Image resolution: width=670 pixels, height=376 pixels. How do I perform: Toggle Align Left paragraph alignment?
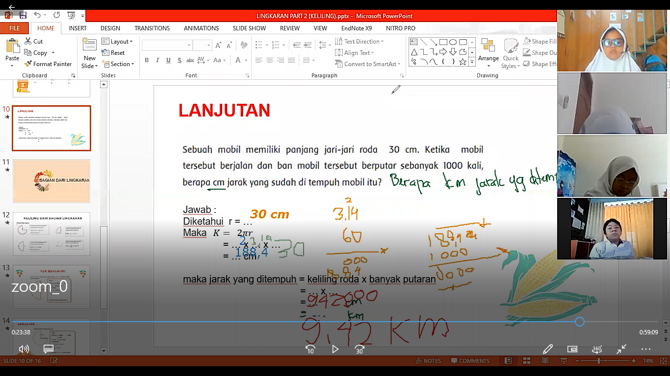click(259, 60)
